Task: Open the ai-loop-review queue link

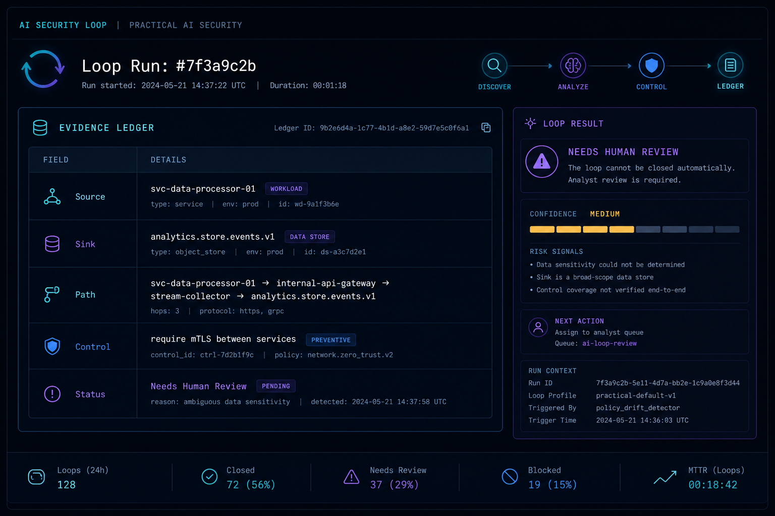Action: point(610,343)
